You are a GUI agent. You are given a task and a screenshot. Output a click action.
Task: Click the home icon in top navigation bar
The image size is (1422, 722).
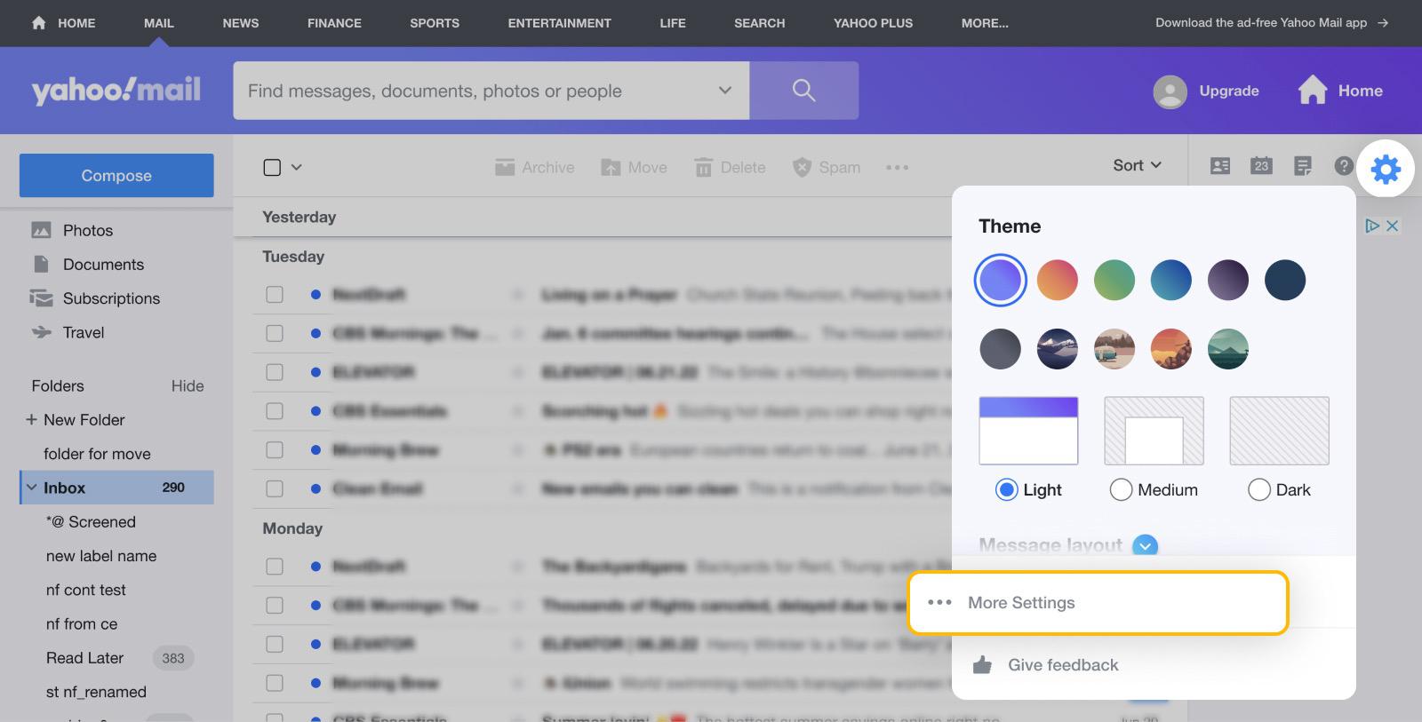tap(38, 23)
